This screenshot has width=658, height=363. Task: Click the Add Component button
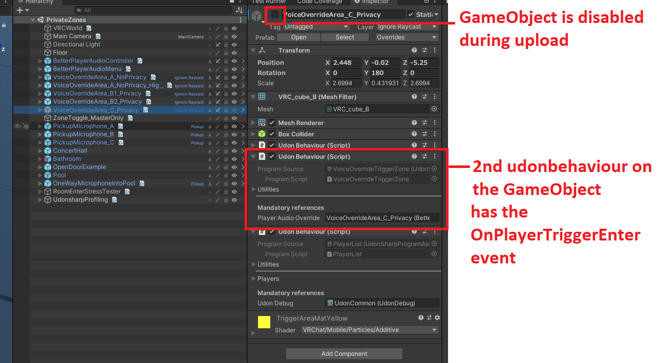(x=344, y=354)
